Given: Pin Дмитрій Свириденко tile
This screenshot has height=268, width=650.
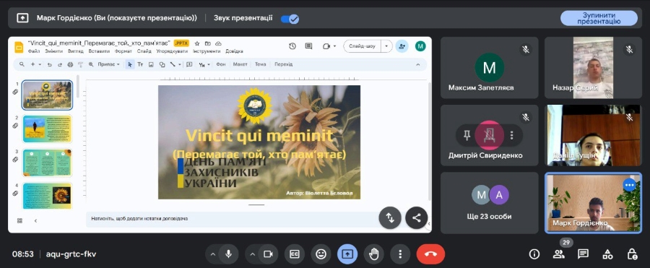Looking at the screenshot, I should point(467,135).
